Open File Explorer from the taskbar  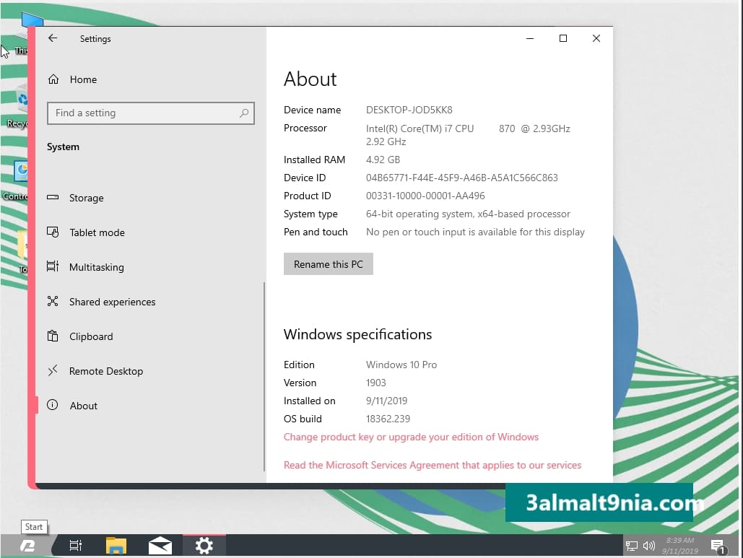point(116,546)
